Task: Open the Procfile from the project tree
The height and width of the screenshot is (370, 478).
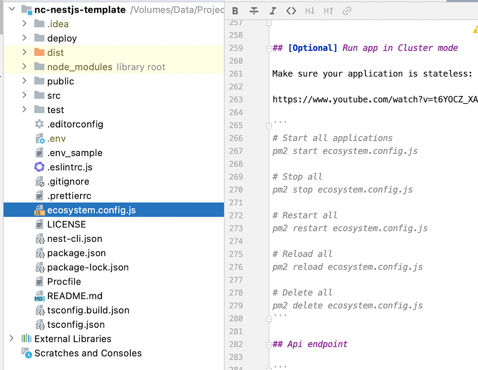Action: [x=64, y=282]
